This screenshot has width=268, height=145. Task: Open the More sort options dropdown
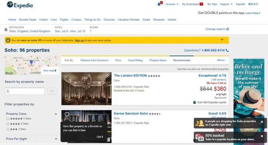(221, 60)
